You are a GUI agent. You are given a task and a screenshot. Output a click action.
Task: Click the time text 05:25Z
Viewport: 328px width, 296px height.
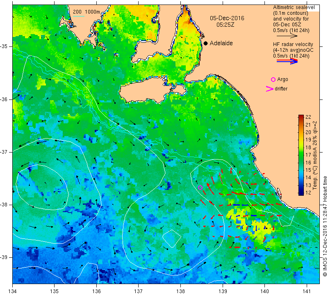(225, 25)
